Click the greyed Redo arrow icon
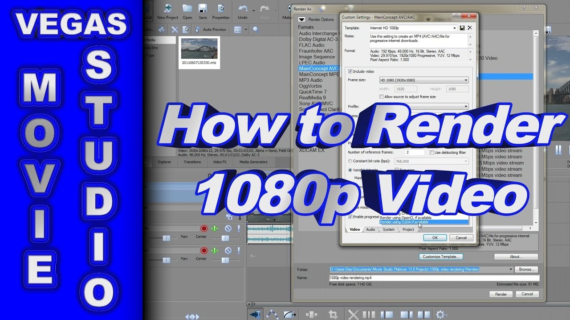Viewport: 570px width, 320px height. (265, 8)
